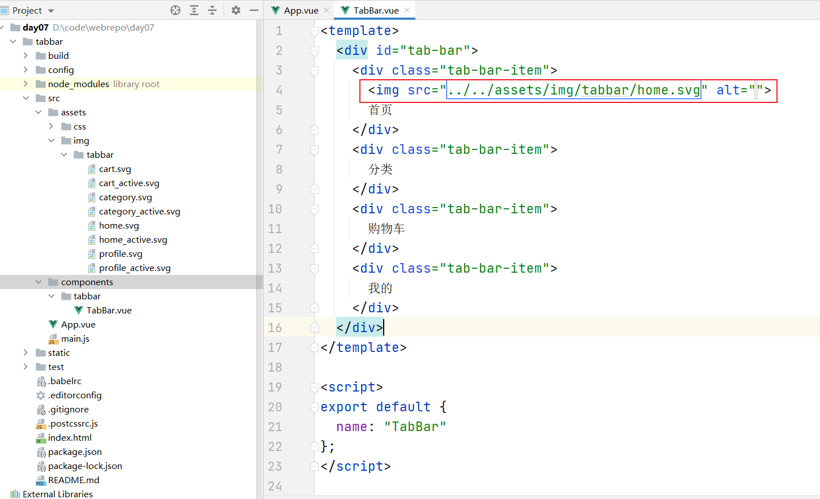The image size is (820, 499).
Task: Click the Vue icon of App.vue in tree
Action: coord(53,324)
